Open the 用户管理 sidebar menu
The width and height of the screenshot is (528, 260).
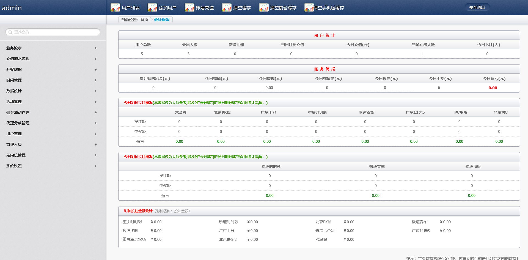tap(14, 134)
